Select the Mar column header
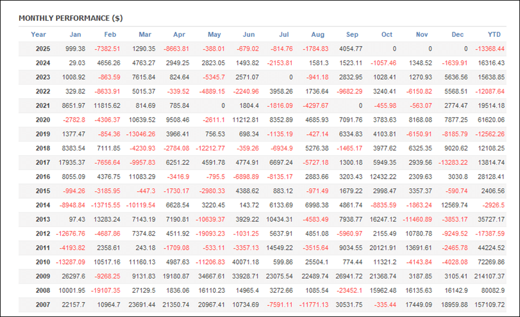520x317 pixels. tap(144, 35)
